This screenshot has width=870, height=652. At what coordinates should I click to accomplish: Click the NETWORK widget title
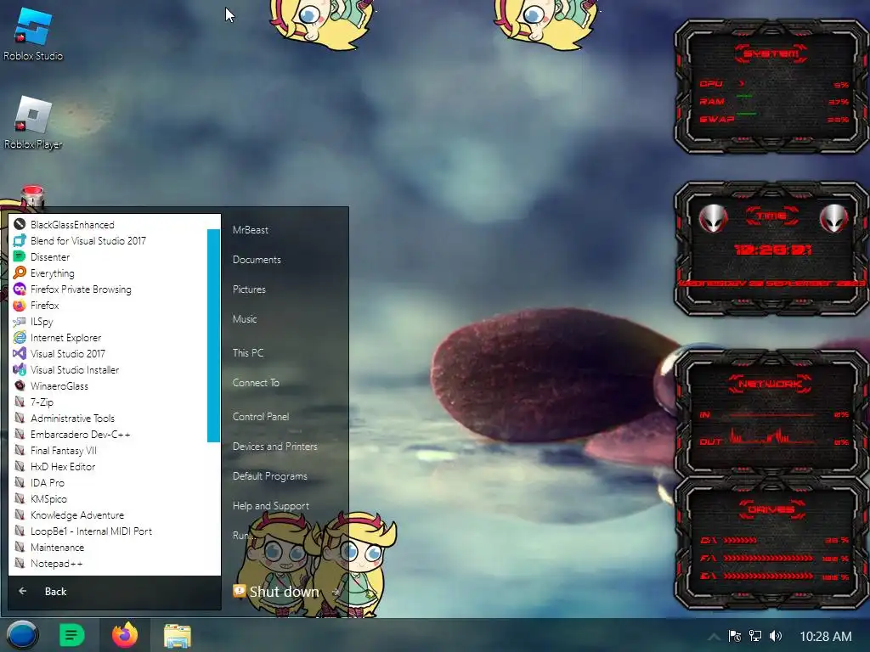tap(770, 384)
